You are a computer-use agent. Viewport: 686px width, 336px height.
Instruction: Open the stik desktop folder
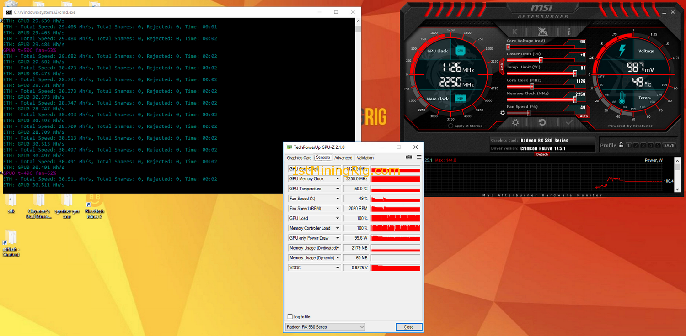[11, 203]
